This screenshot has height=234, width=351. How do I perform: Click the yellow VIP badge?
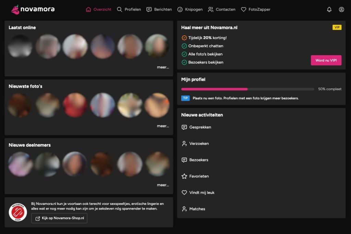point(337,27)
